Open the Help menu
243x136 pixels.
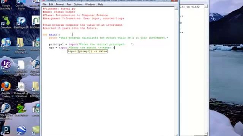100,5
